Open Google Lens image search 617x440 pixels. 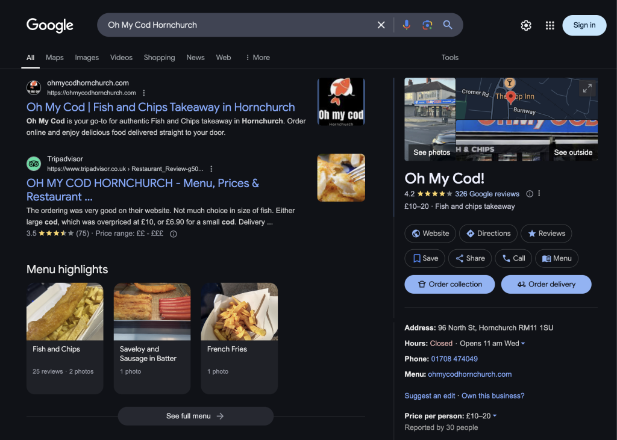[427, 25]
